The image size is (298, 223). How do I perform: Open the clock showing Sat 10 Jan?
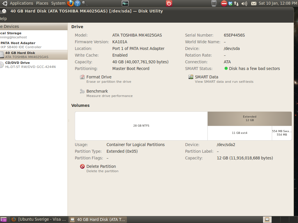pos(278,3)
